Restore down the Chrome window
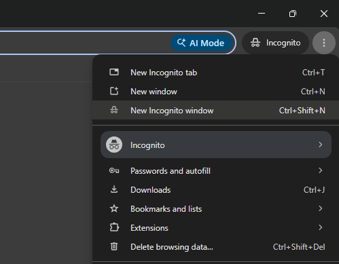This screenshot has width=339, height=264. (293, 14)
